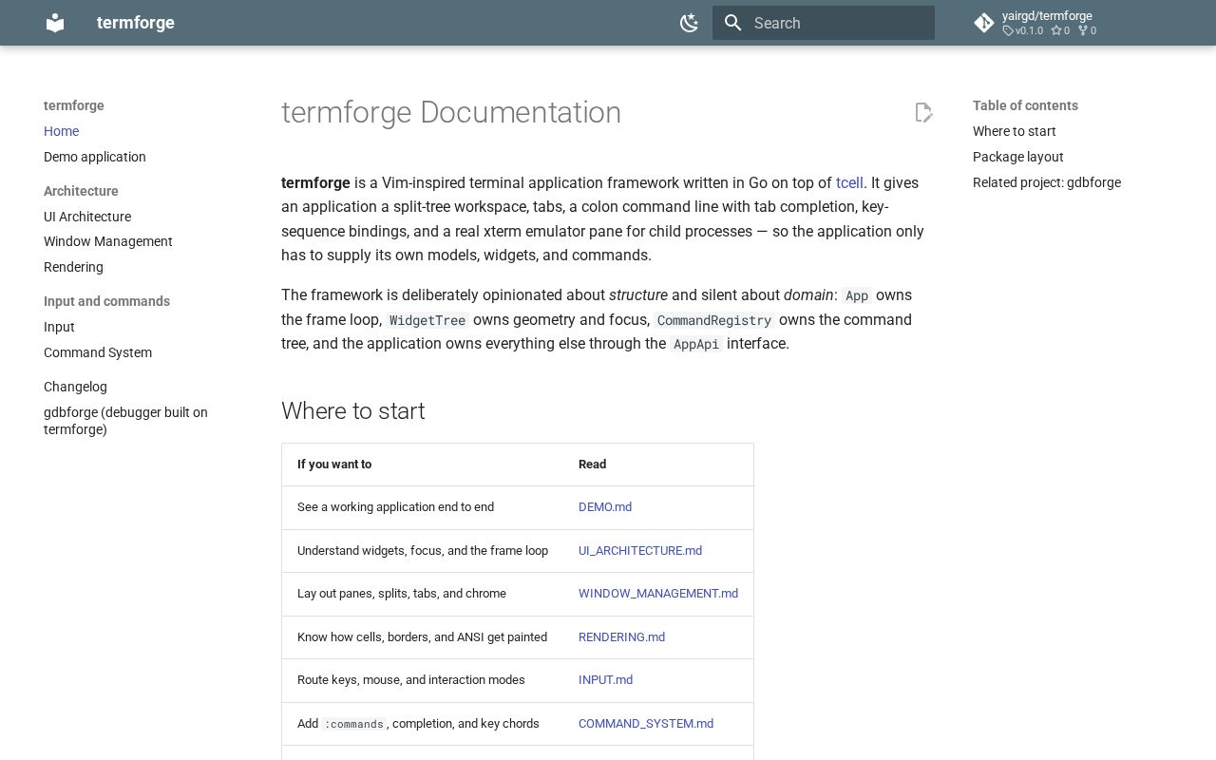1216x760 pixels.
Task: Go to the UI Architecture page
Action: (87, 217)
